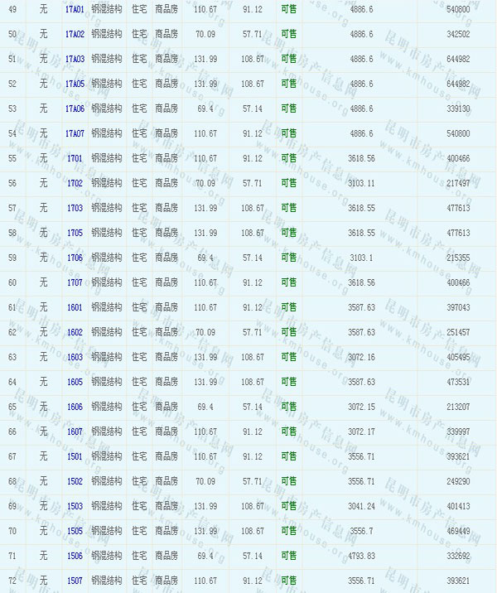The width and height of the screenshot is (497, 593).
Task: Click room number 1707
Action: coord(75,282)
